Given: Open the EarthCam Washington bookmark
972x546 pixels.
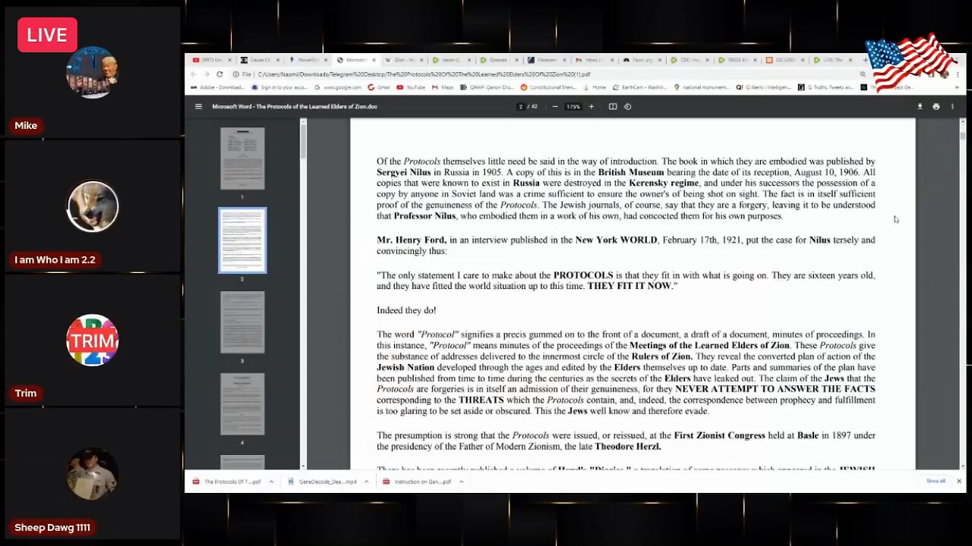Looking at the screenshot, I should (641, 87).
